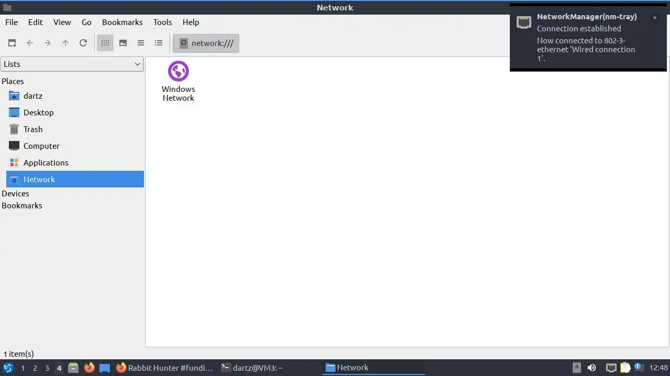Close the NetworkManager notification
The width and height of the screenshot is (670, 376).
pos(654,18)
